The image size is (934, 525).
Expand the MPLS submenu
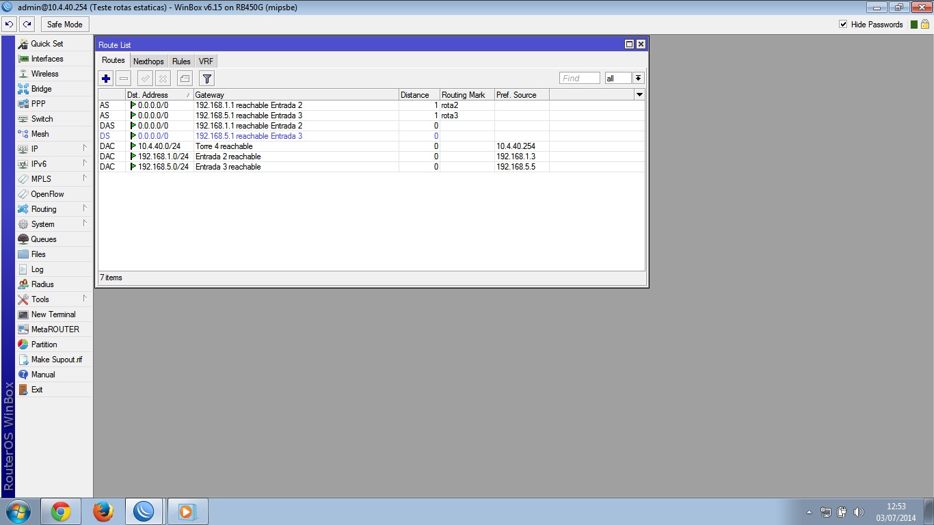(x=54, y=179)
